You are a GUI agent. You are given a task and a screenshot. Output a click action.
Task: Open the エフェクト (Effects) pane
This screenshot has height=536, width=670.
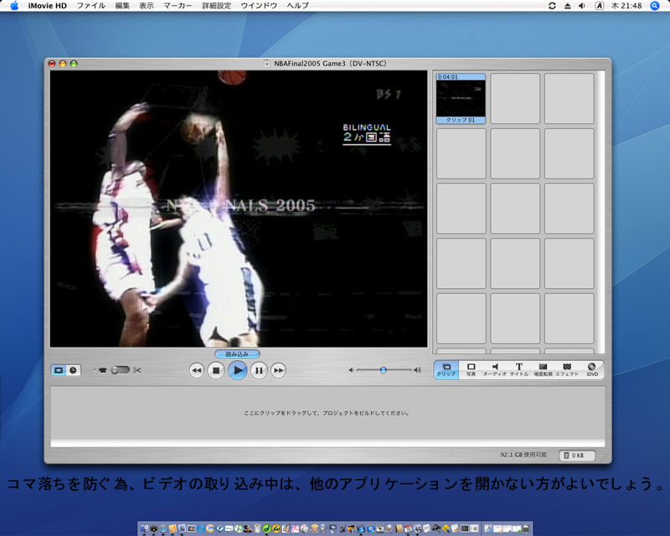click(x=567, y=369)
